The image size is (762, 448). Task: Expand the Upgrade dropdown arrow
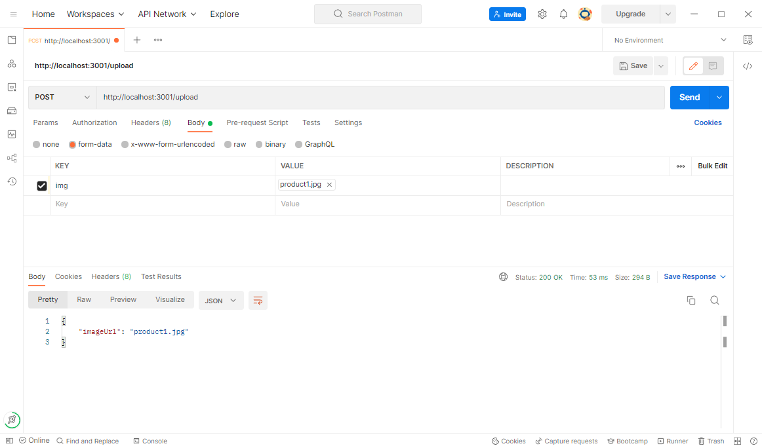(668, 14)
